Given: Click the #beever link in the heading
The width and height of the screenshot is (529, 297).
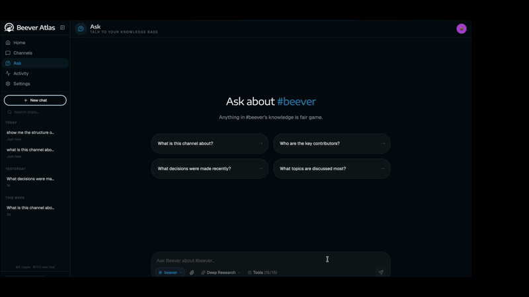Looking at the screenshot, I should click(x=296, y=102).
